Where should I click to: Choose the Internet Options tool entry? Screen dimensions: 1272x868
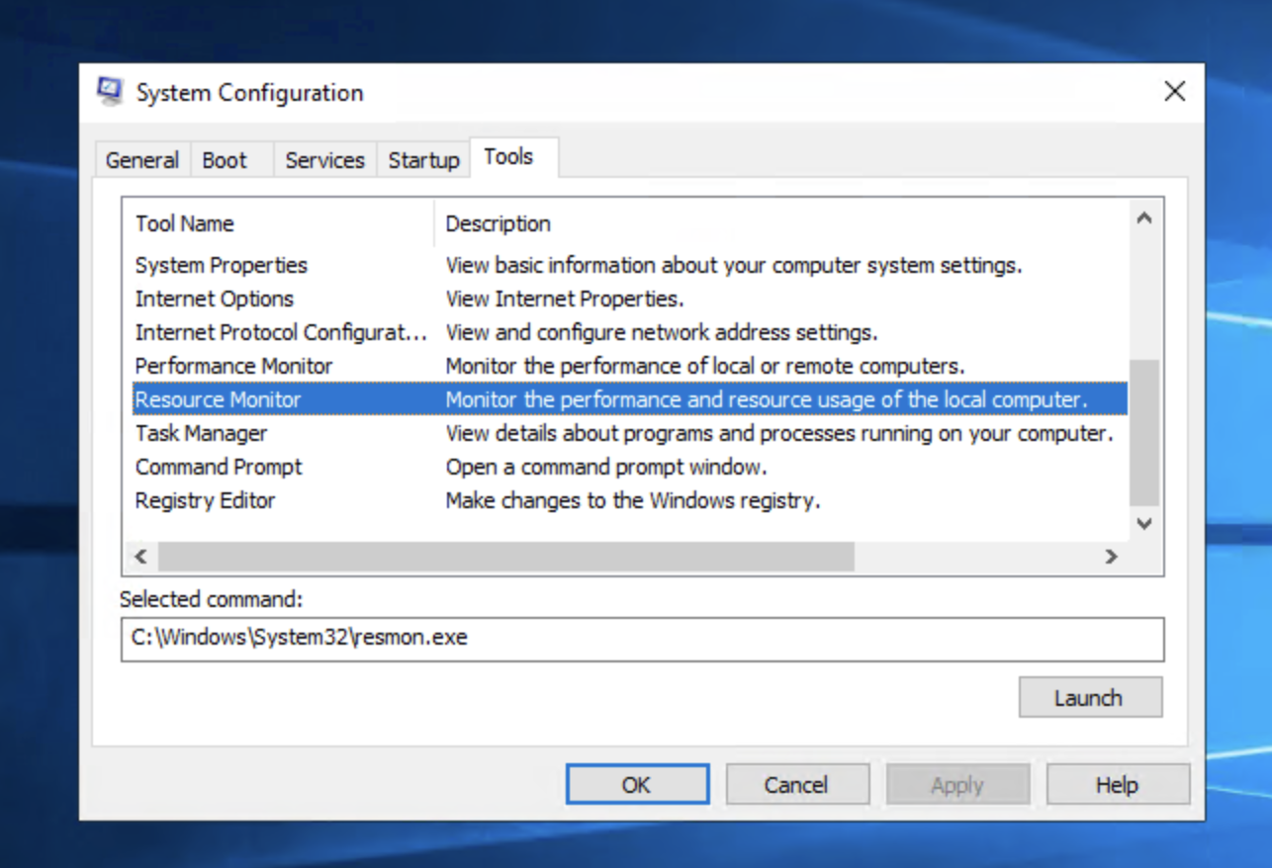click(215, 299)
